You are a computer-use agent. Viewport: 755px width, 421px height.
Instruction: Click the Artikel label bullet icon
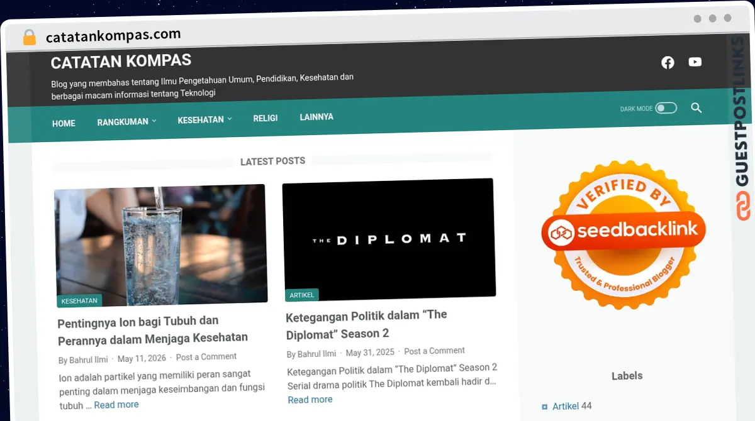[x=544, y=407]
